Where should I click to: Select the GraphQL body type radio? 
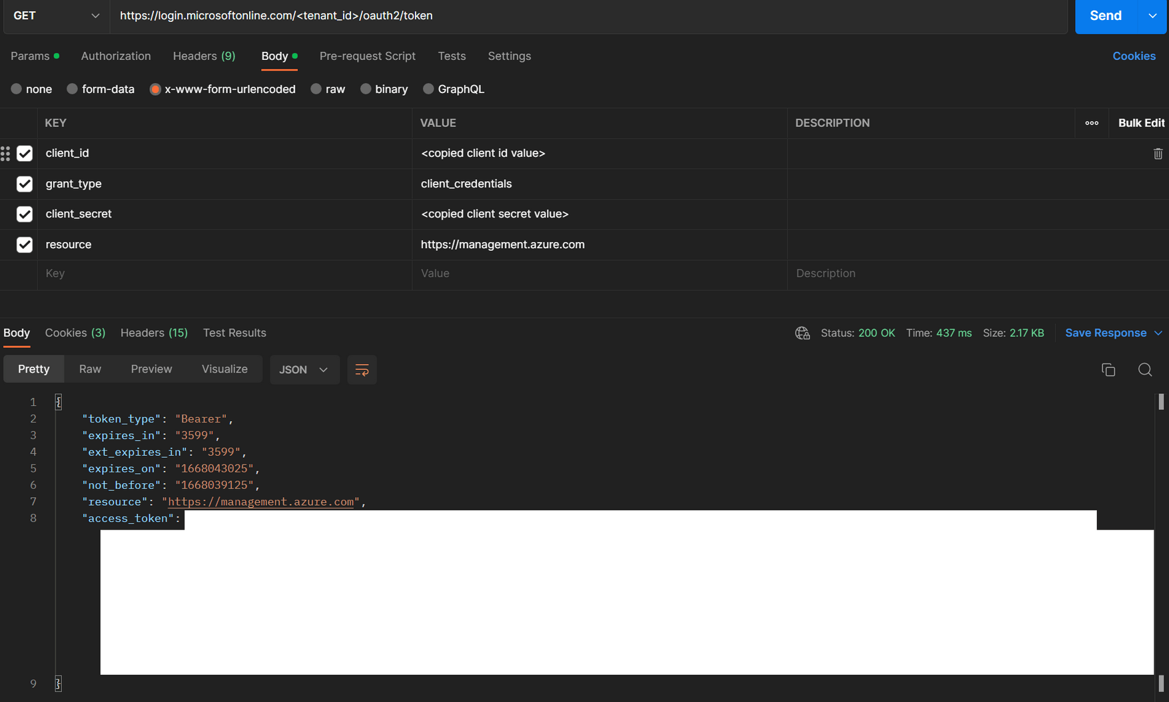[x=428, y=89]
